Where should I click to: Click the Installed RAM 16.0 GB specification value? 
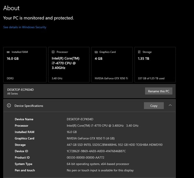[72, 132]
